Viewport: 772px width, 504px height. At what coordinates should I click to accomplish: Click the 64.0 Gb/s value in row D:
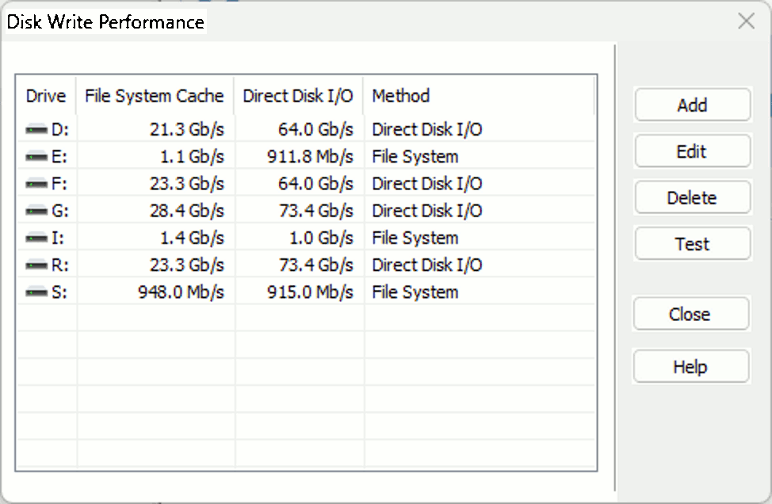315,130
